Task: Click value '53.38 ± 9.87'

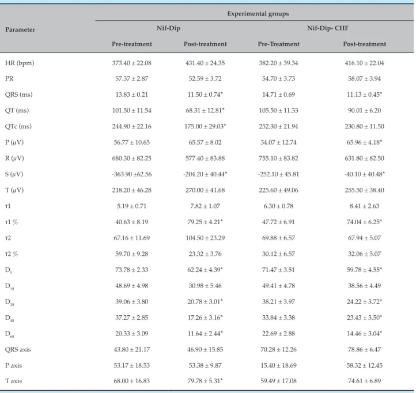Action: [205, 365]
